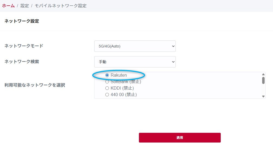Click the ネットワーク設定 section heading
The height and width of the screenshot is (149, 273).
click(x=22, y=21)
